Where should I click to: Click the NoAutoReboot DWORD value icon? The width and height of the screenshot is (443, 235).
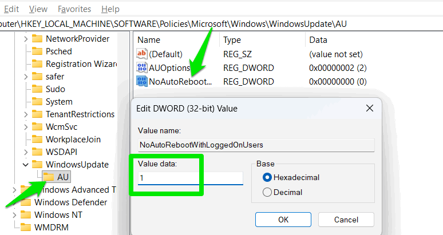142,81
